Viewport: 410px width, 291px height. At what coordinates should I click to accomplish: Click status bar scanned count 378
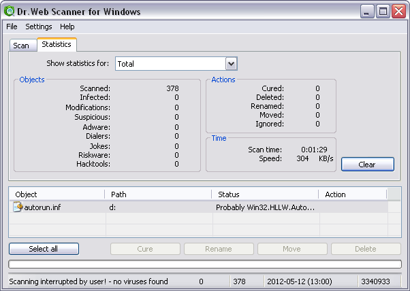pyautogui.click(x=239, y=281)
